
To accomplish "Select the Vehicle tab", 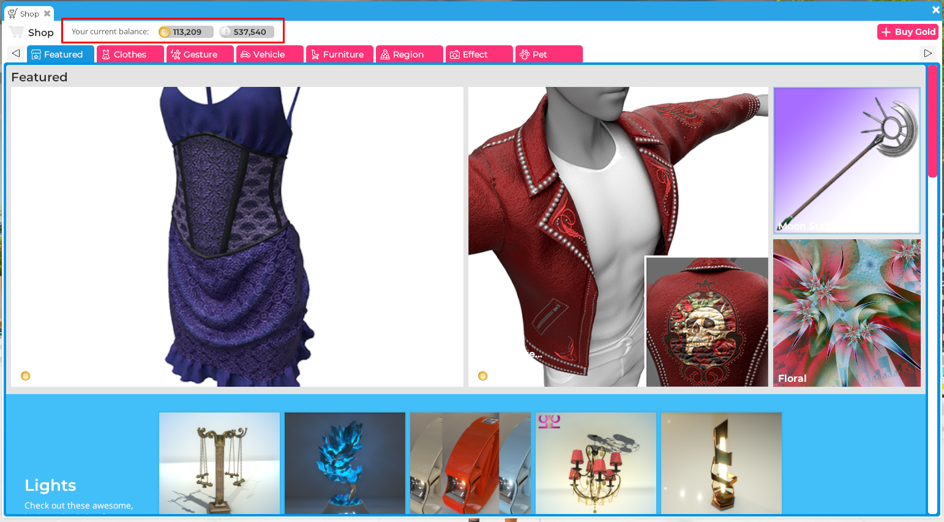I will click(x=269, y=54).
